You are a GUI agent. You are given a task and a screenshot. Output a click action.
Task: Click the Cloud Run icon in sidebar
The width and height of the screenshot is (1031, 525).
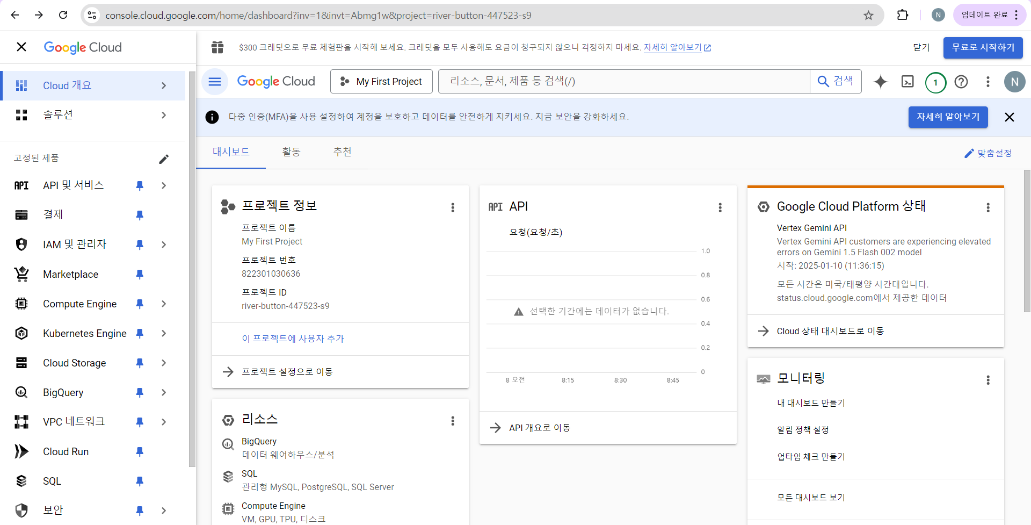tap(21, 451)
